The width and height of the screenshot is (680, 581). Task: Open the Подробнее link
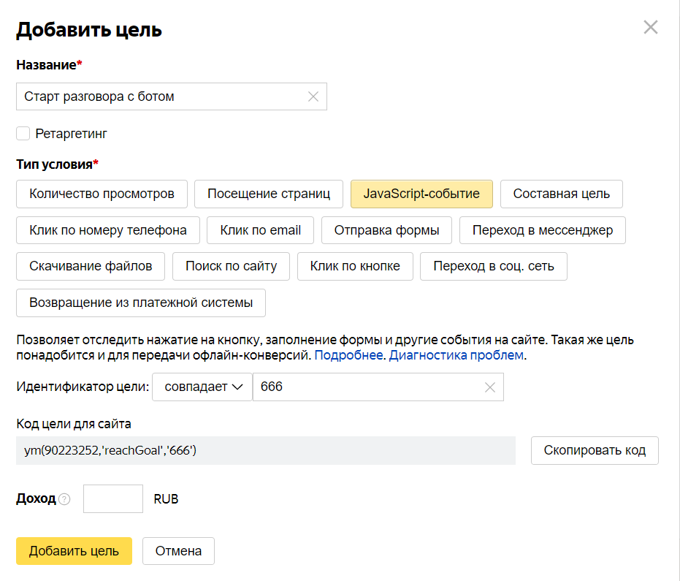348,355
